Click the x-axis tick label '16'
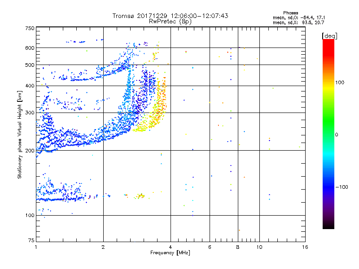 pos(305,247)
